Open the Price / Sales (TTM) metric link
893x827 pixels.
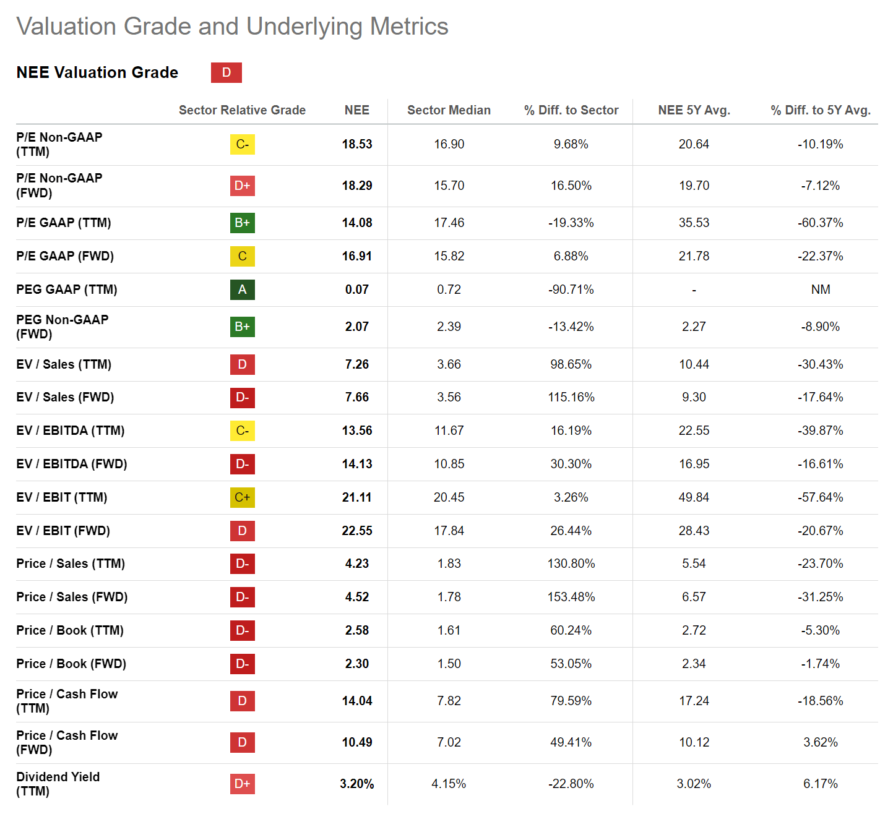71,563
